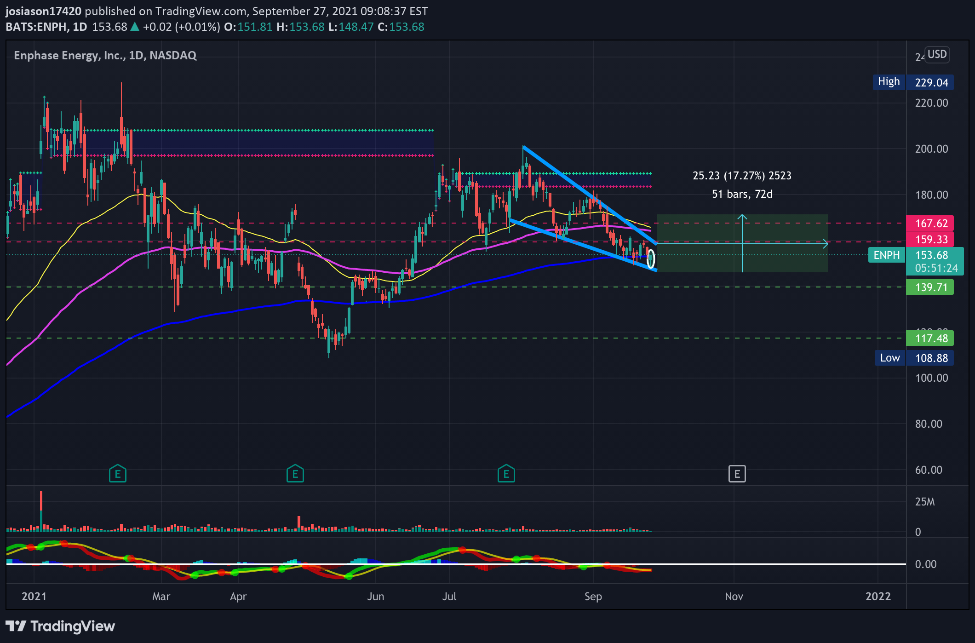Click the tall volume spike bar in January

tap(41, 511)
